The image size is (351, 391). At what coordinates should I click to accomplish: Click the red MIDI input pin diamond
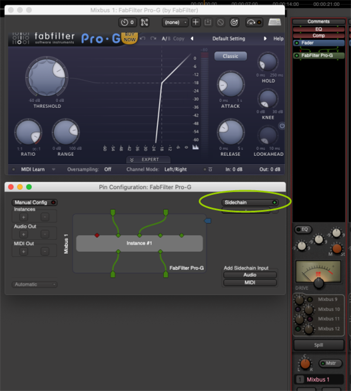tap(97, 235)
